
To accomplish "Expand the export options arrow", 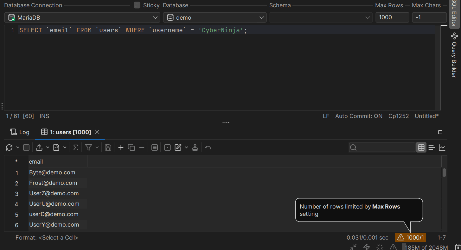I will coord(48,147).
